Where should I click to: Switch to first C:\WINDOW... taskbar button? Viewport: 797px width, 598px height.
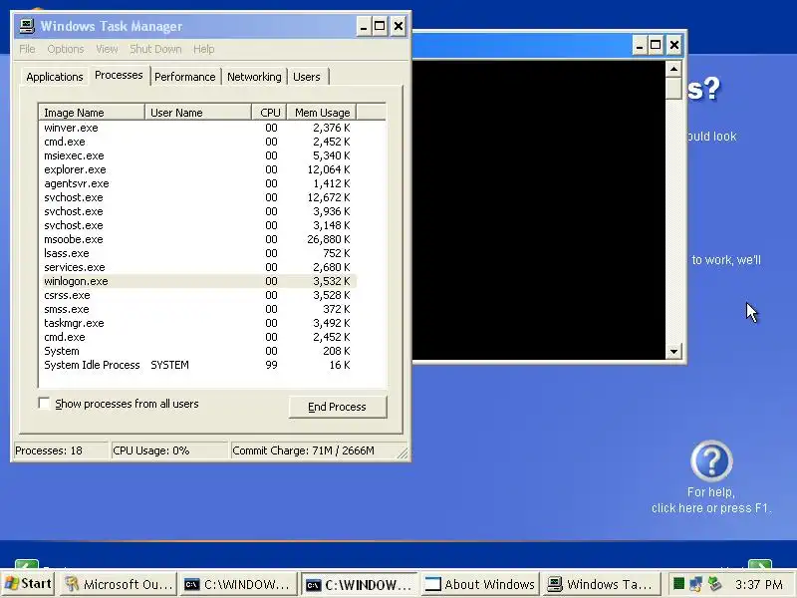tap(238, 584)
